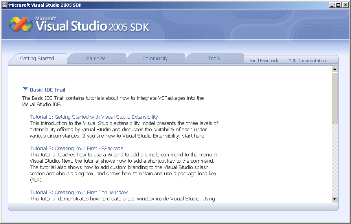Open the Community tab

(155, 59)
